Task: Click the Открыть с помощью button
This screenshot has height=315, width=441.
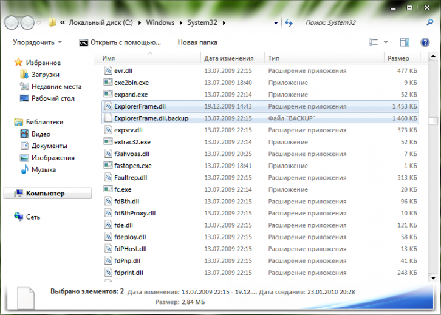Action: 120,42
